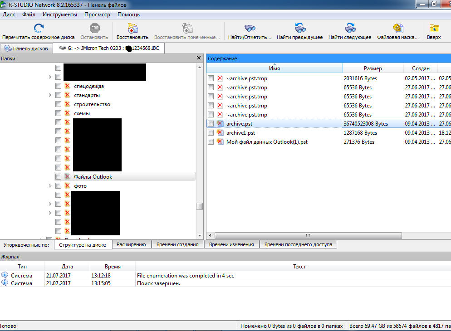Screen dimensions: 451x331
Task: Sort by Времени последнего доступа tab
Action: coord(298,244)
